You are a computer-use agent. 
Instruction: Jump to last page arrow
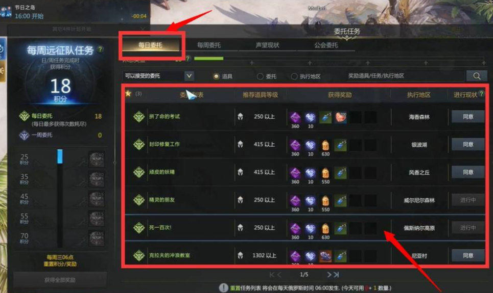click(x=336, y=275)
